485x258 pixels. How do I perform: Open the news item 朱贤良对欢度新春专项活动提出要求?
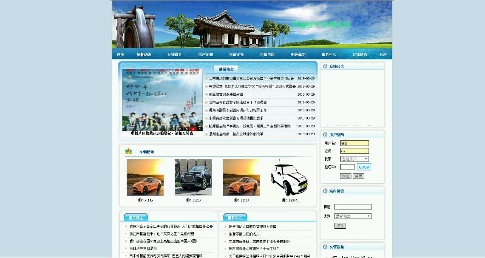pos(236,118)
